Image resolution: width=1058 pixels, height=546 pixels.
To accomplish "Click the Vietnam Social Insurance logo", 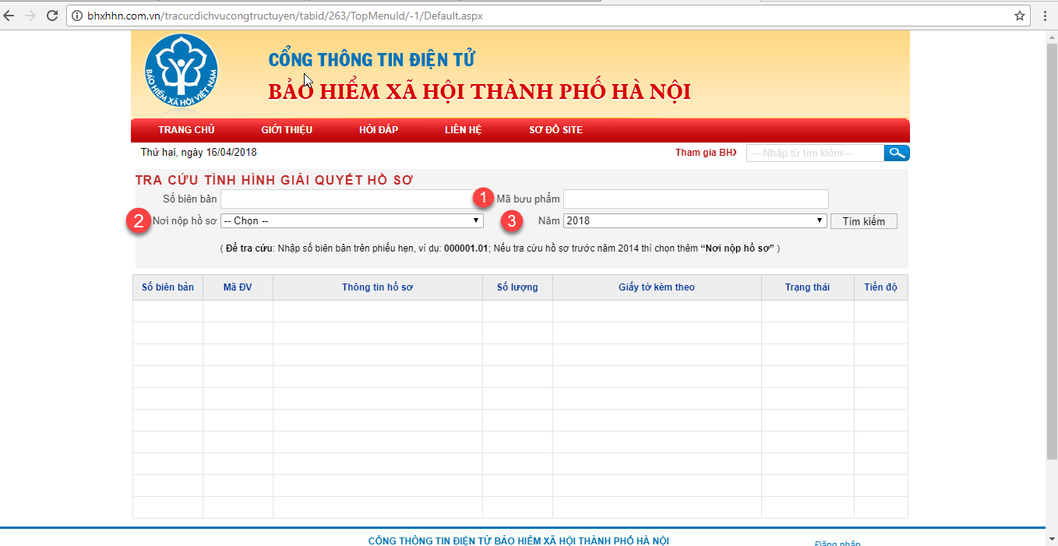I will [182, 72].
